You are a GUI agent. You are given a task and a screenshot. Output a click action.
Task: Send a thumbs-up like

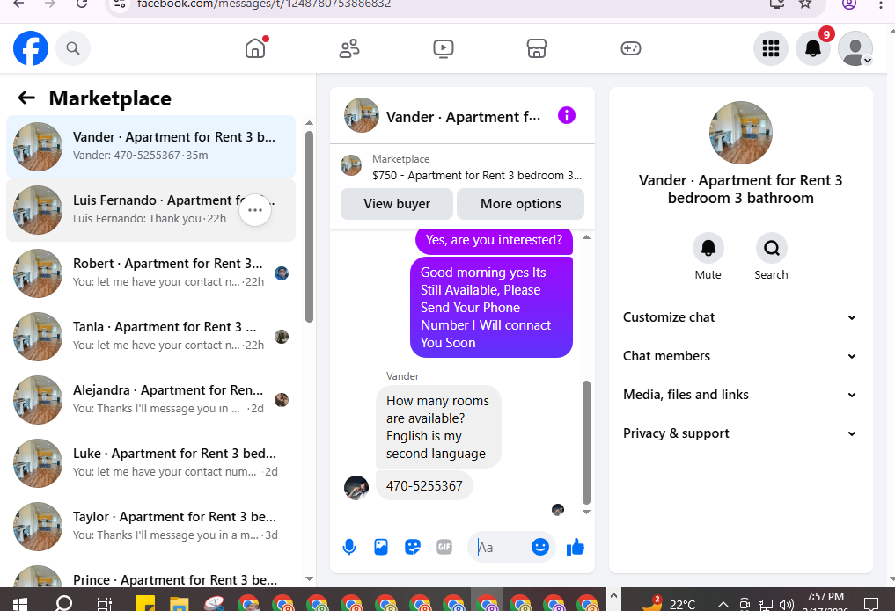click(576, 547)
